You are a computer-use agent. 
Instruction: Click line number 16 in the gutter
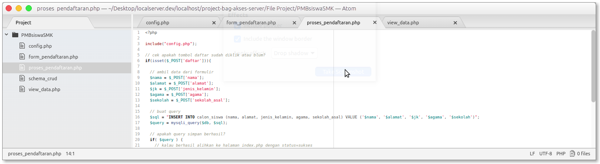137,117
